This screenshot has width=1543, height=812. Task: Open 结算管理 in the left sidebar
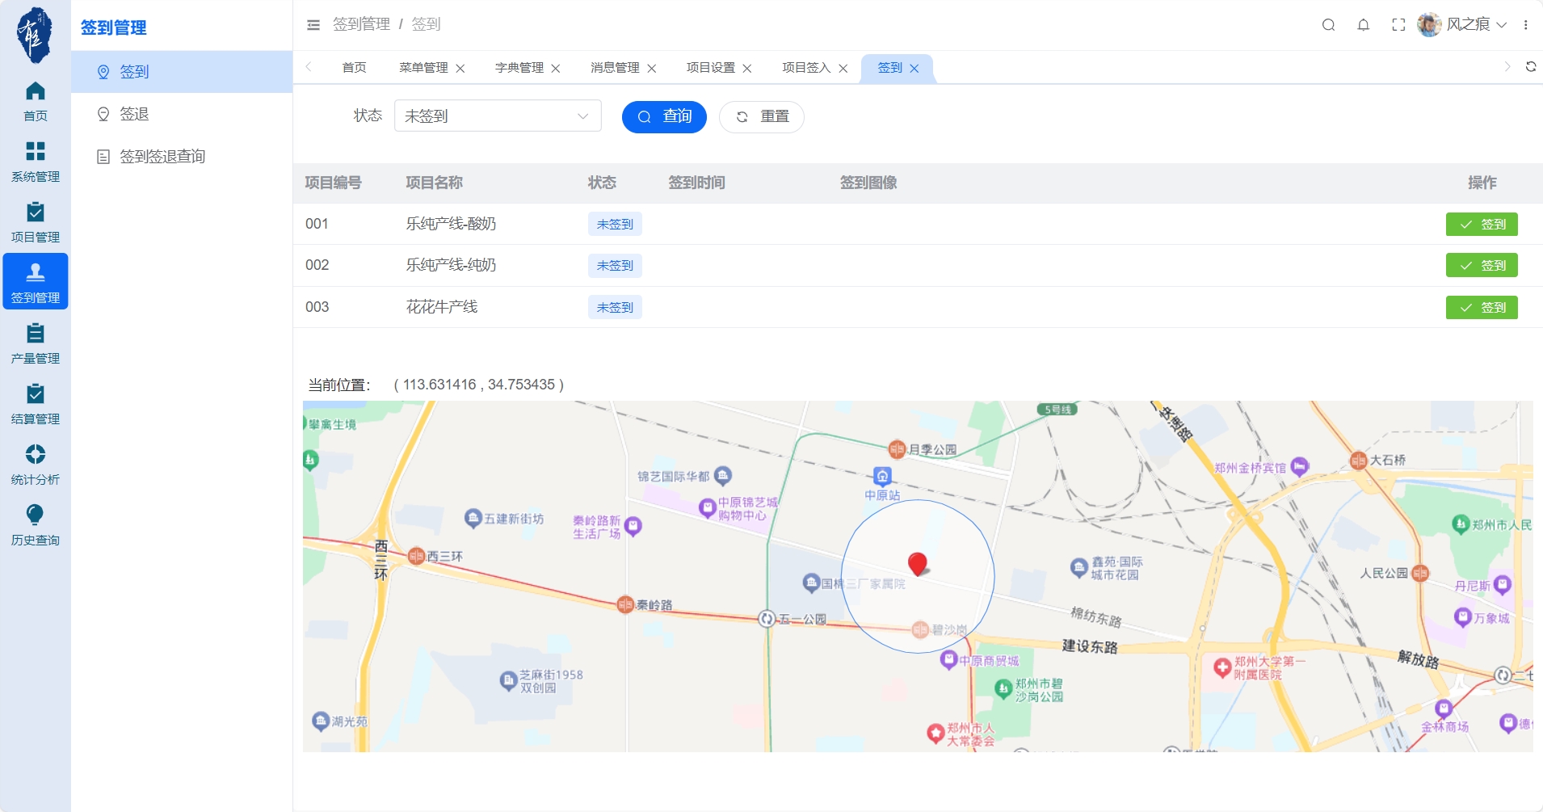(x=36, y=403)
